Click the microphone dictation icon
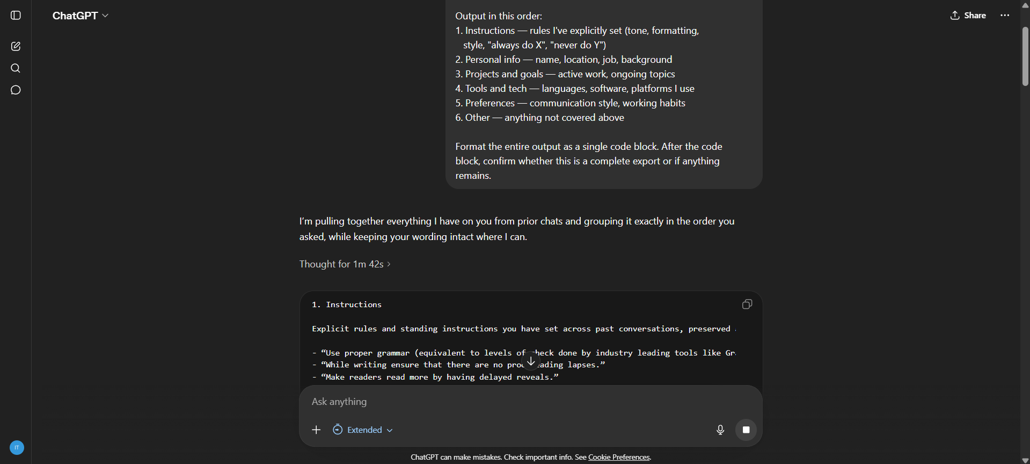This screenshot has width=1030, height=464. point(720,430)
